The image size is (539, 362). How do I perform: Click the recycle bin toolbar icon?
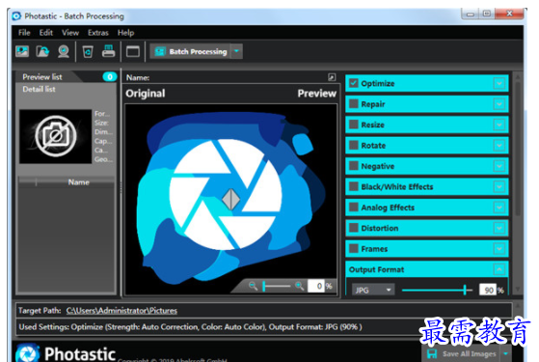tap(88, 51)
